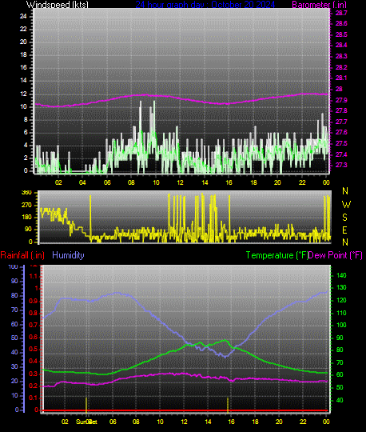Click the Rainfall (.in) legend label
Image resolution: width=366 pixels, height=432 pixels.
coord(22,255)
